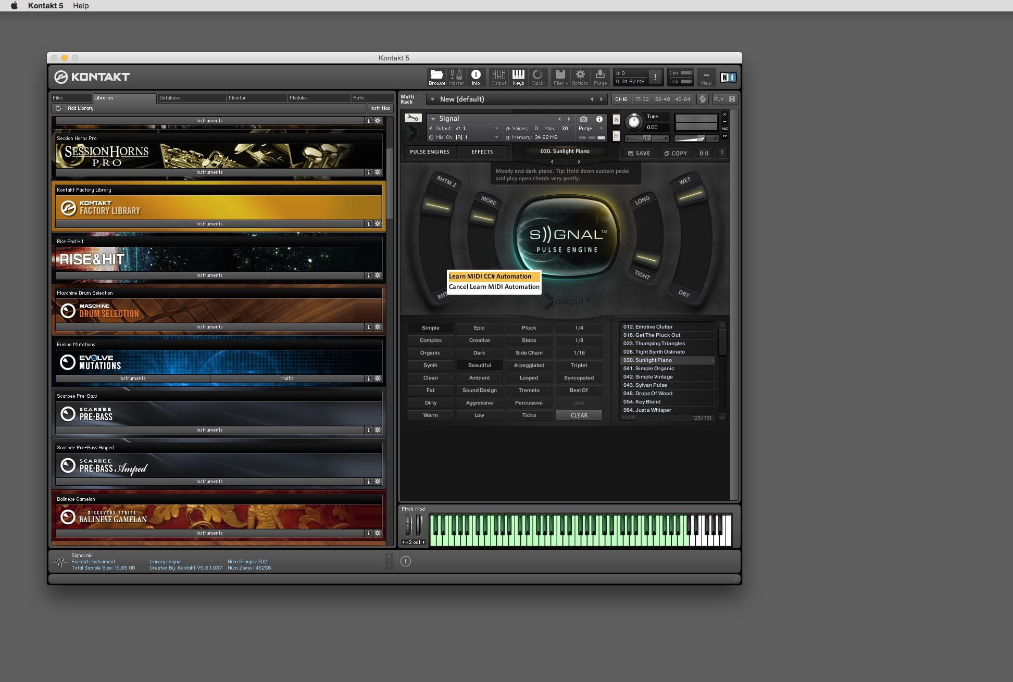Image resolution: width=1013 pixels, height=682 pixels.
Task: Switch to the Files tab
Action: pyautogui.click(x=71, y=98)
